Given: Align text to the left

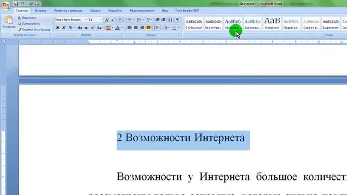Looking at the screenshot, I should point(130,28).
